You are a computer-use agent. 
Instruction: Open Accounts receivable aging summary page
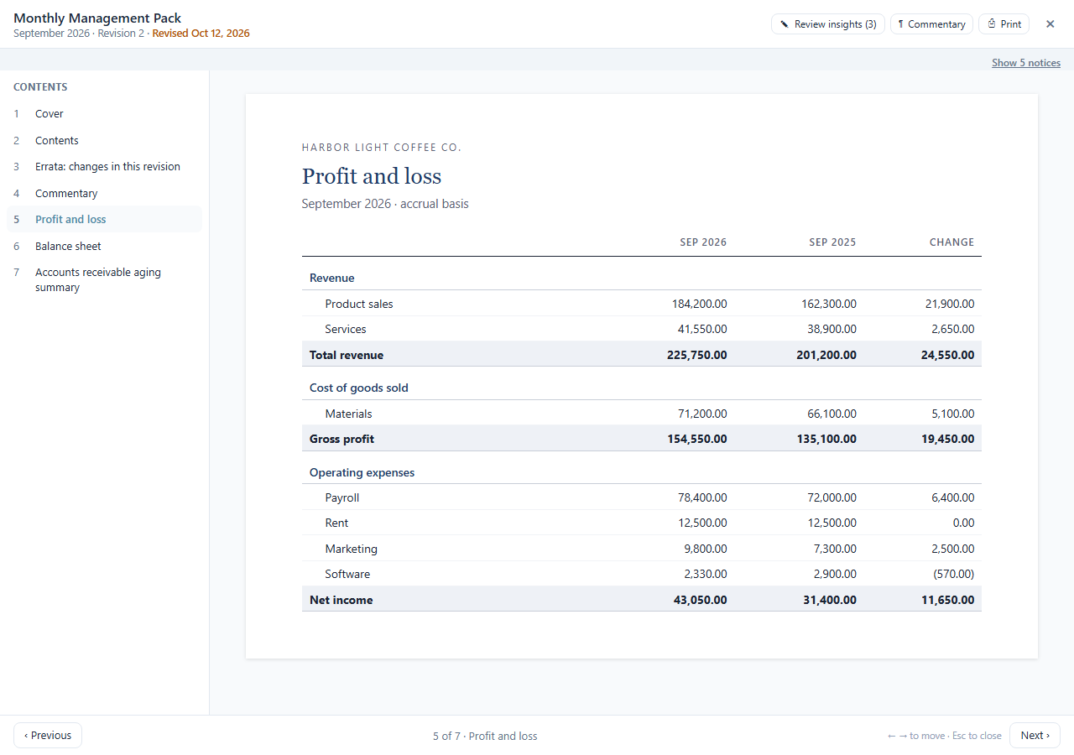point(104,280)
